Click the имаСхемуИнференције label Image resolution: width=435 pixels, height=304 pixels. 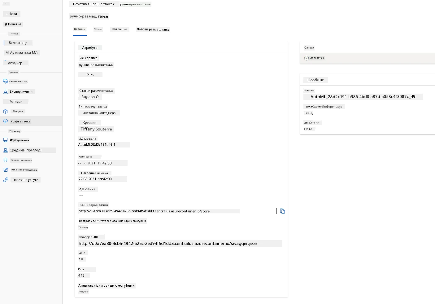pos(324,107)
